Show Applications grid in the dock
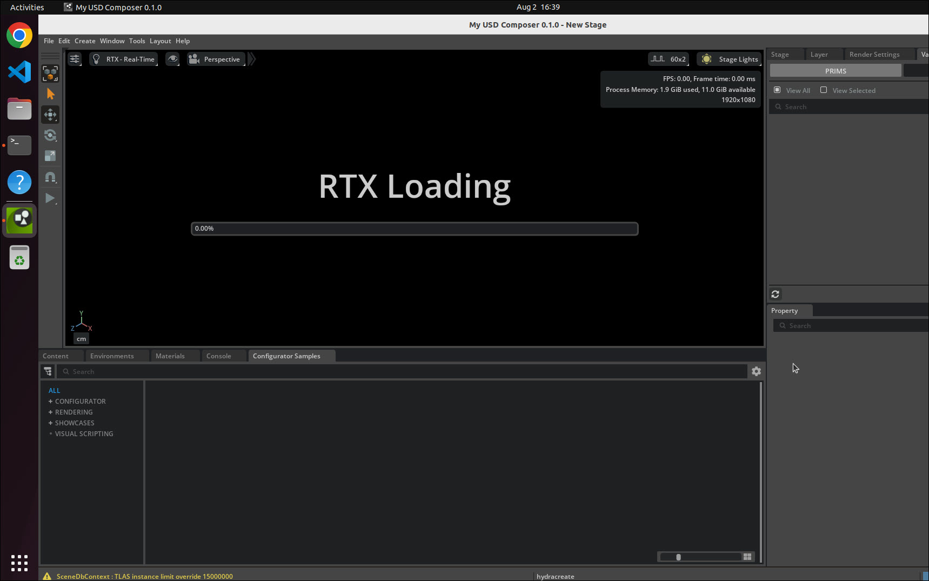Image resolution: width=929 pixels, height=581 pixels. [19, 563]
